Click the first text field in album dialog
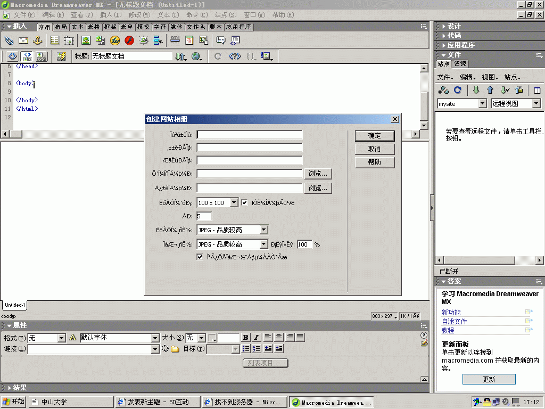This screenshot has width=545, height=409. 250,135
